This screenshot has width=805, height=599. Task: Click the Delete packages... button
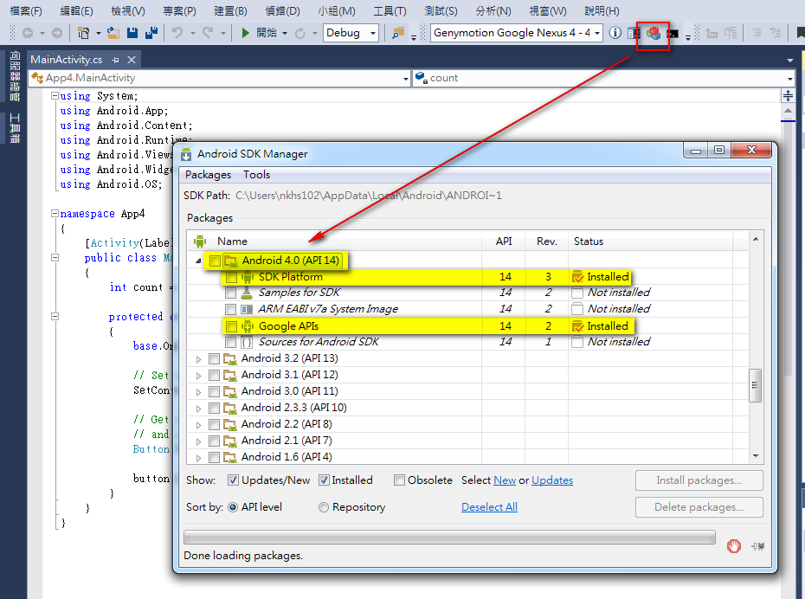tap(699, 507)
